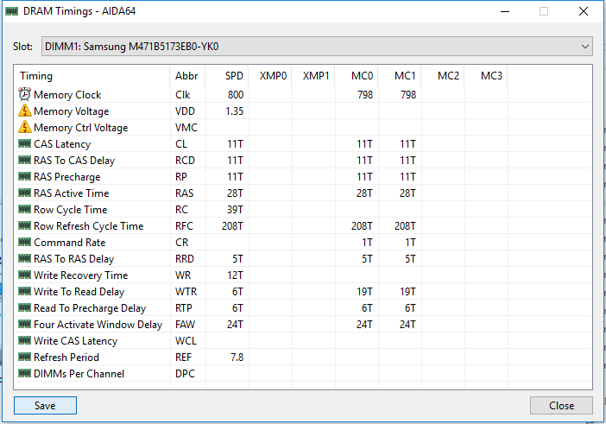606x424 pixels.
Task: Select the Four Activate Window Delay row
Action: coord(98,325)
